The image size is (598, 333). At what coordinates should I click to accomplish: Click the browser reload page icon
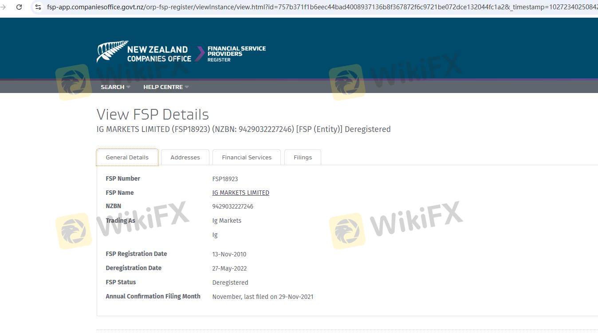point(19,7)
